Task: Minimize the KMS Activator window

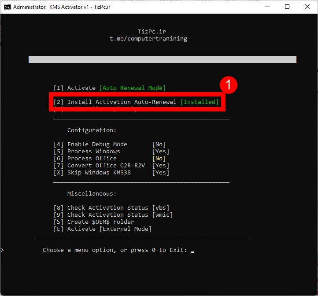Action: 267,7
